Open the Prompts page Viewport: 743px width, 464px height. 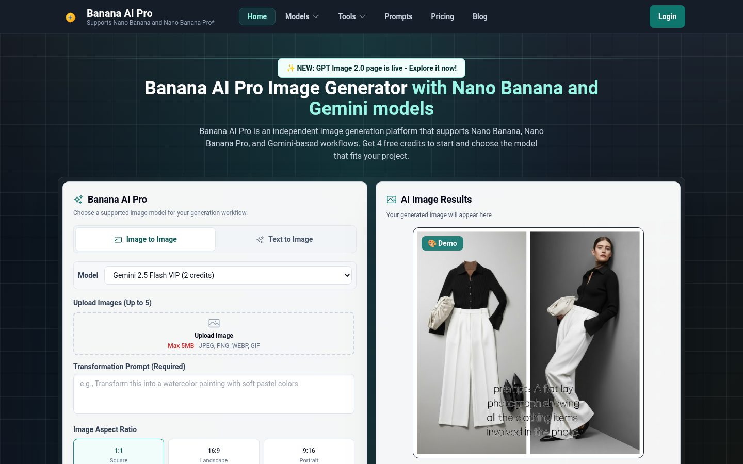398,16
